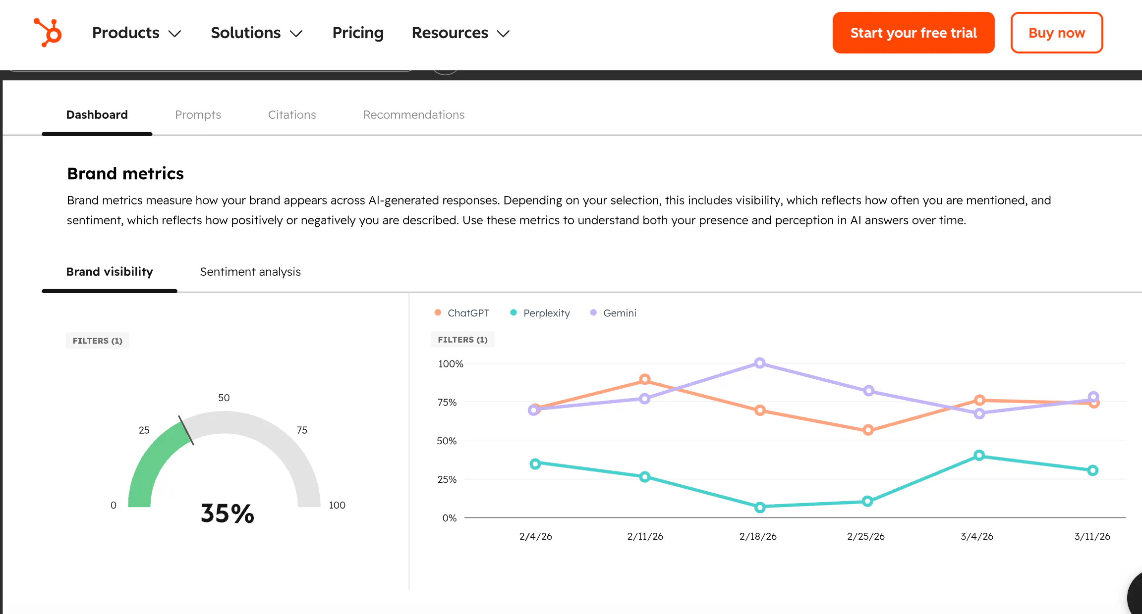Viewport: 1142px width, 614px height.
Task: Open the Recommendations tab
Action: click(414, 115)
